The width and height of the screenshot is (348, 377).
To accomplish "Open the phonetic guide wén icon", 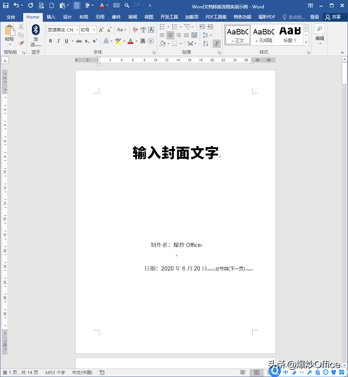I will [143, 30].
